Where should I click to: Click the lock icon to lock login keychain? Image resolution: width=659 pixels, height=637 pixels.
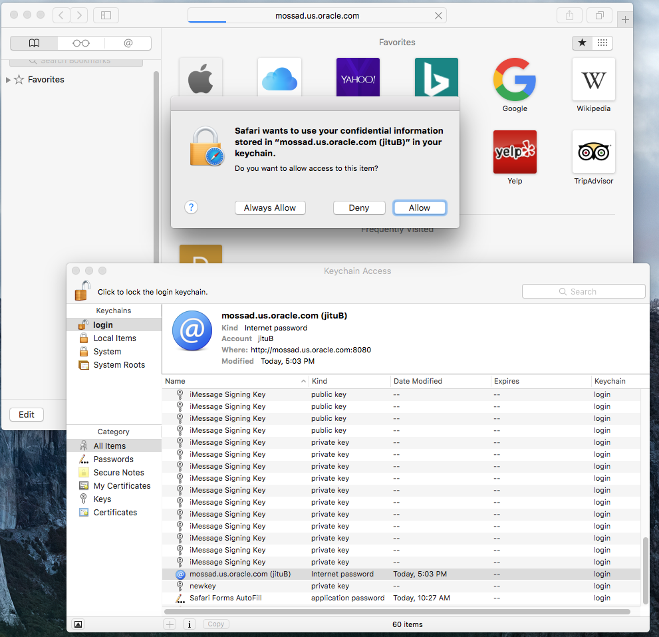click(82, 291)
